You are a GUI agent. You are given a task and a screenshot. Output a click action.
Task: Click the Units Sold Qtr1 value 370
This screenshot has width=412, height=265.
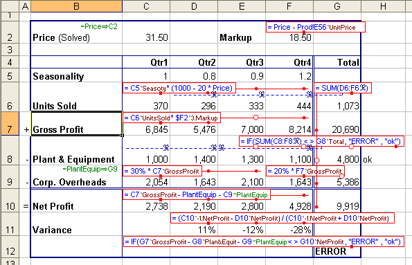pos(146,106)
